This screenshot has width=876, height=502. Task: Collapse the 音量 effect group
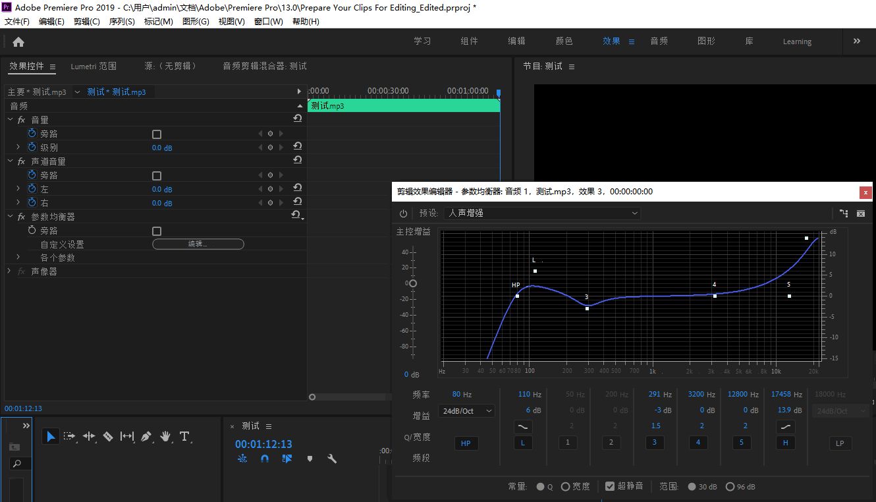point(10,119)
